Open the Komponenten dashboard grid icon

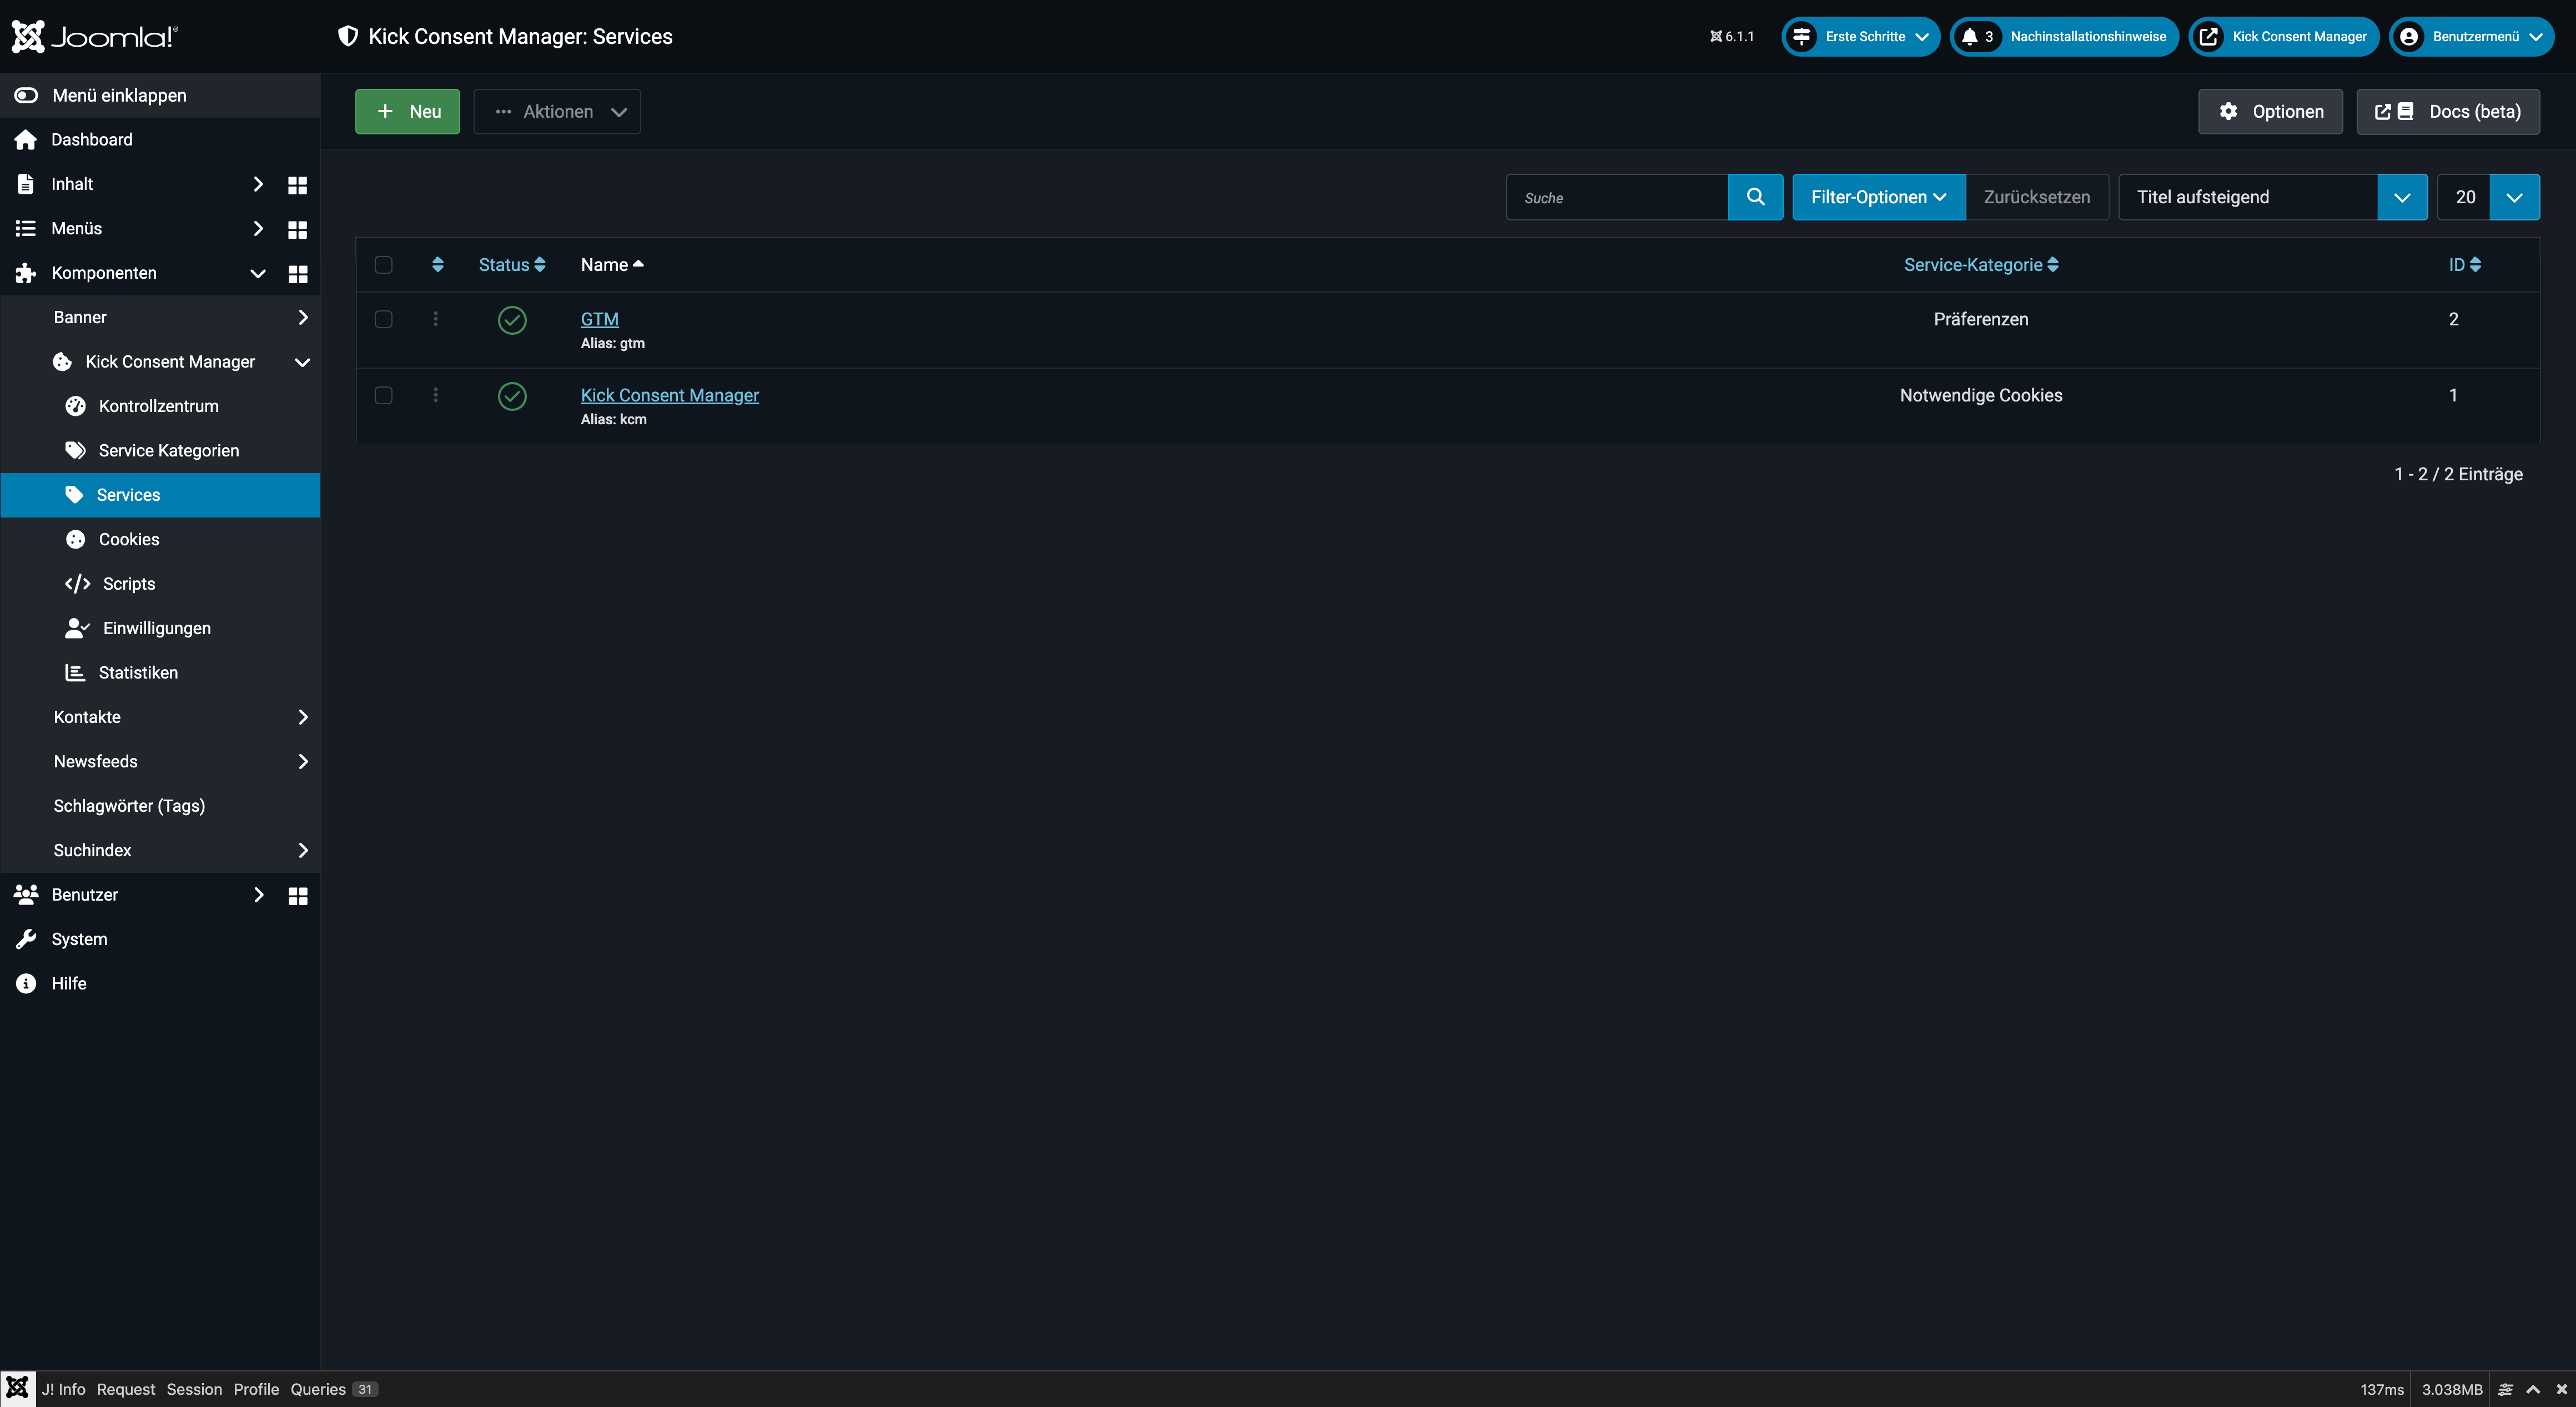(x=297, y=274)
